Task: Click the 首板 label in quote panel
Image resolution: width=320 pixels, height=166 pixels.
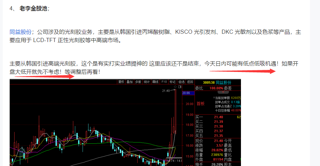Action: (x=201, y=104)
